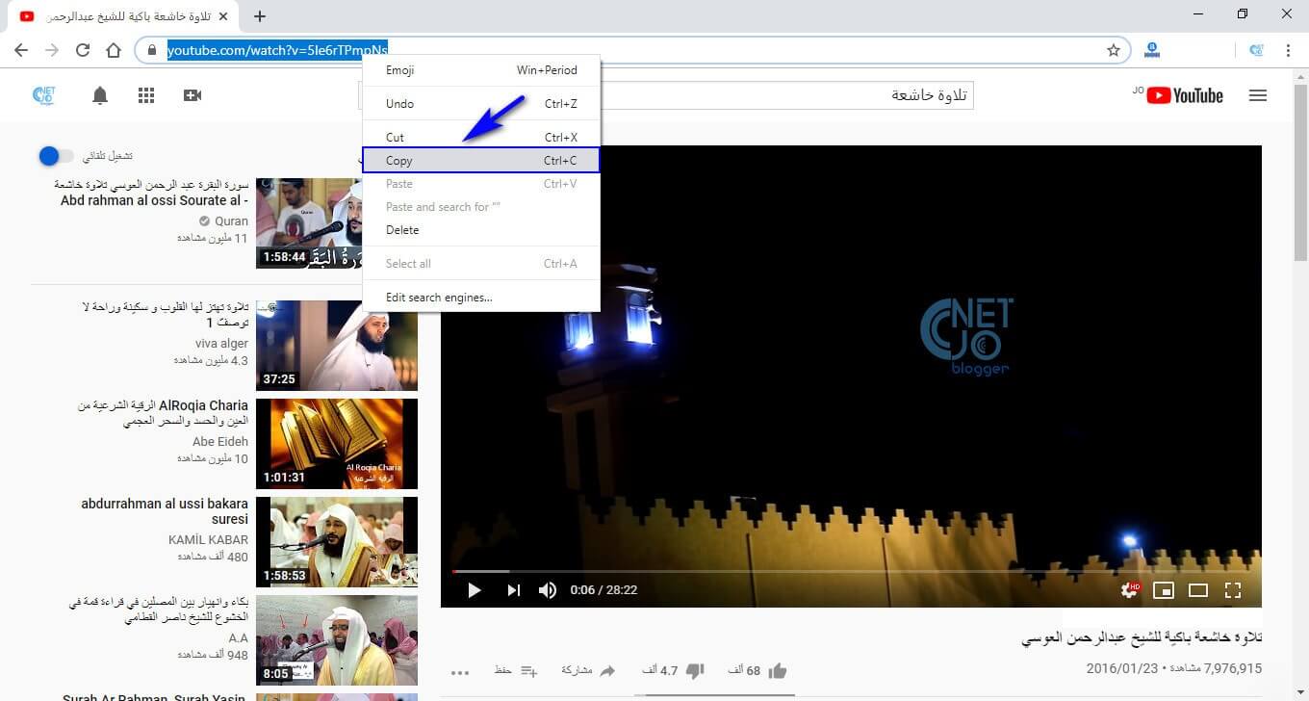Open a new browser tab
The image size is (1309, 701).
pos(260,16)
